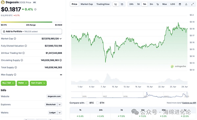The width and height of the screenshot is (197, 120).
Task: Click star icon in Add to Portfolio
Action: [x=4, y=31]
